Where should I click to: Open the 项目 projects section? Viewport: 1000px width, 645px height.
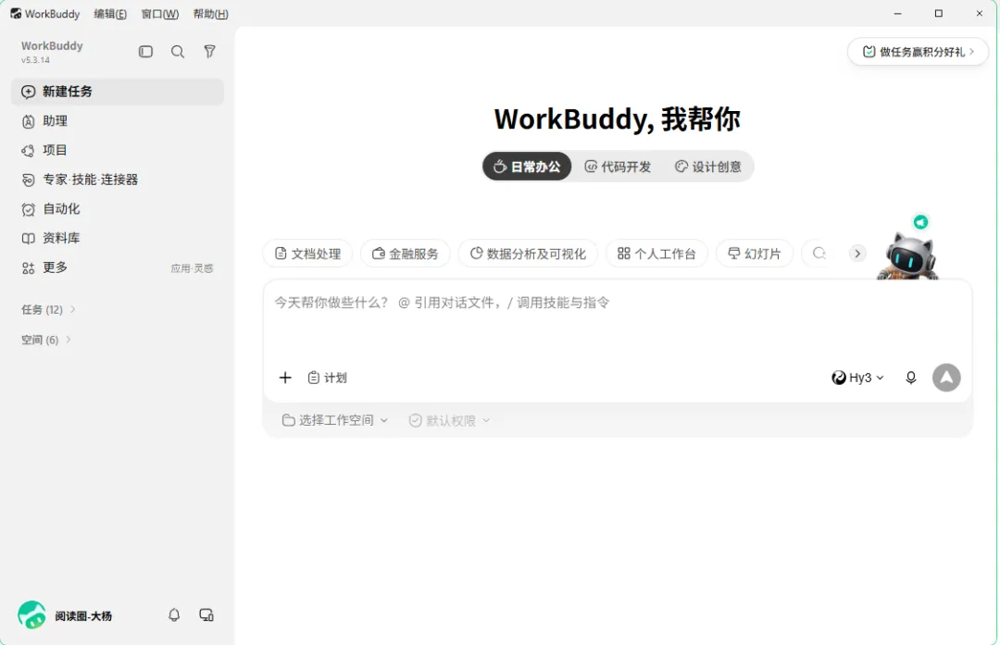(118, 151)
